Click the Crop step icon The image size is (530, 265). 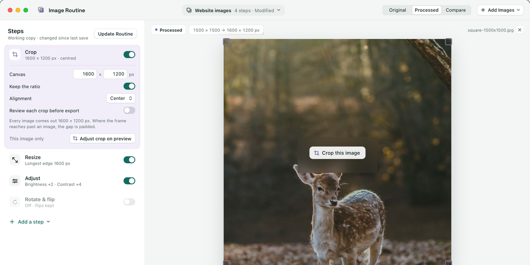pos(15,54)
